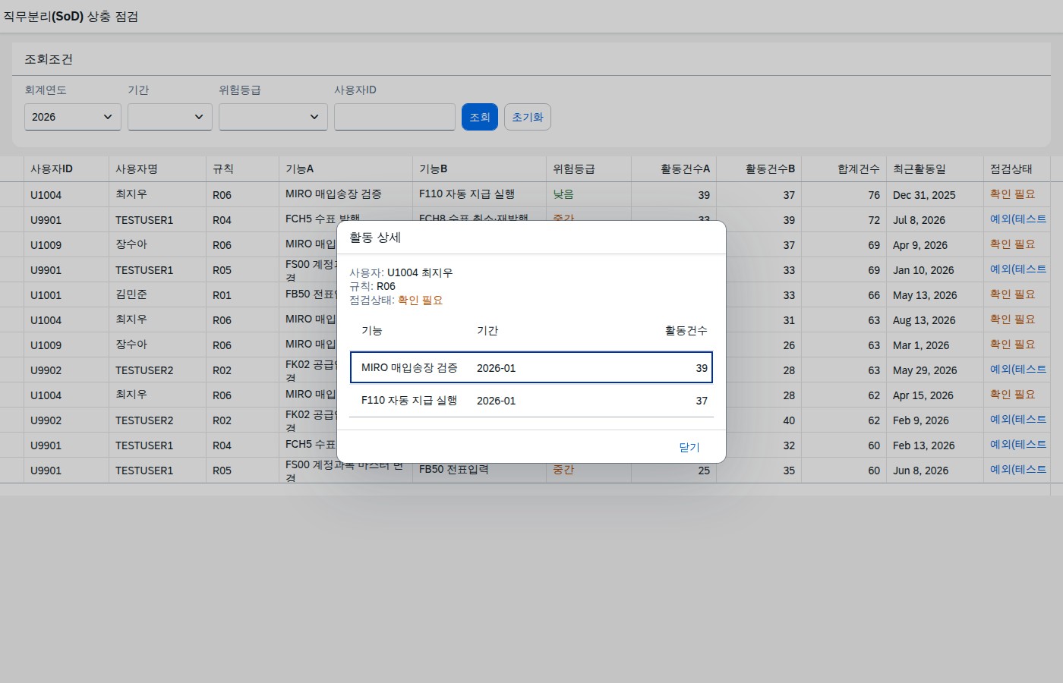The height and width of the screenshot is (683, 1063).
Task: Open the 위험등급 dropdown
Action: click(273, 117)
